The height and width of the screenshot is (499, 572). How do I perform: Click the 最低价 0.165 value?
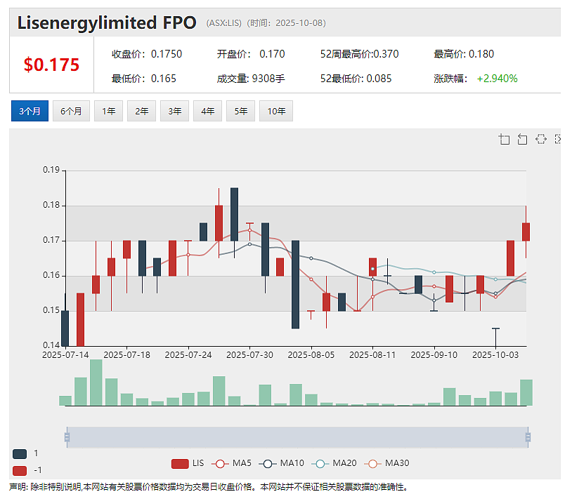(x=164, y=79)
